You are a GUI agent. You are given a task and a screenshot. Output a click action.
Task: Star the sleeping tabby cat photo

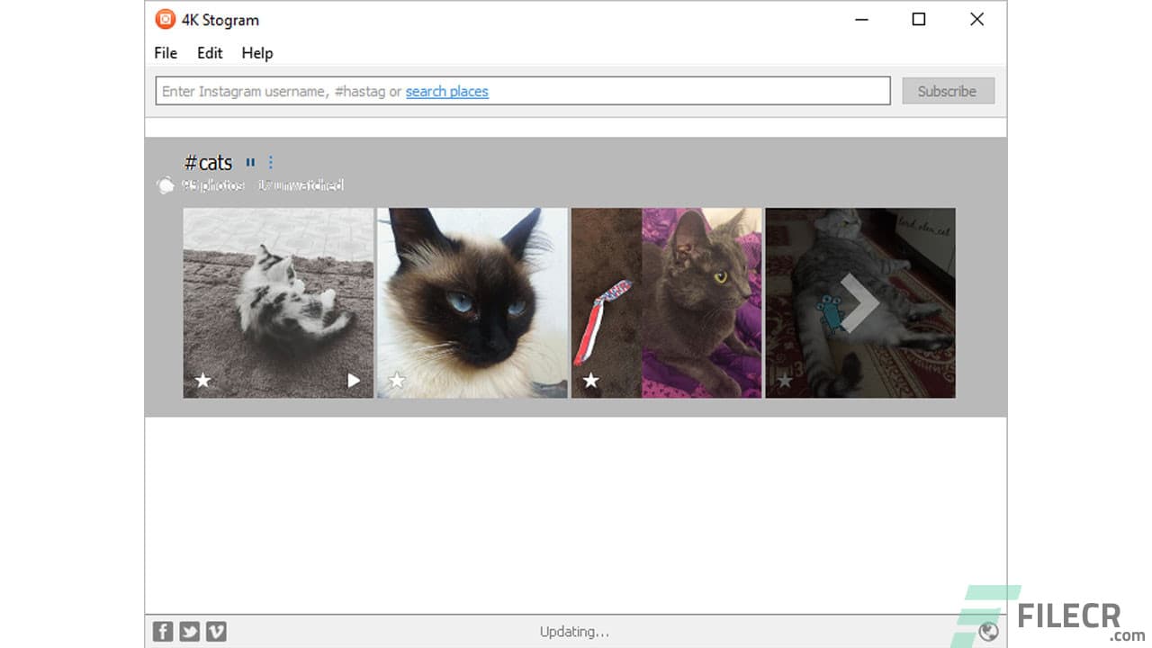[x=785, y=381]
